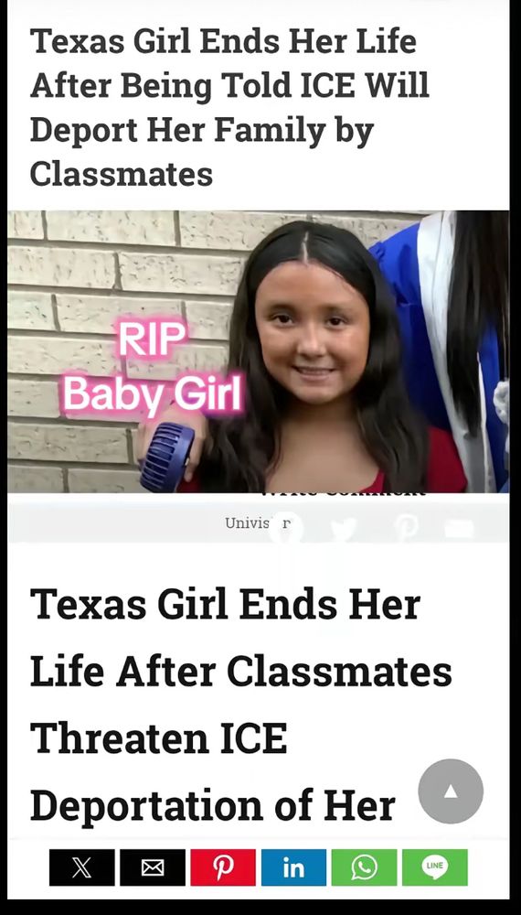
Task: Share the article via email icon
Action: (x=152, y=867)
